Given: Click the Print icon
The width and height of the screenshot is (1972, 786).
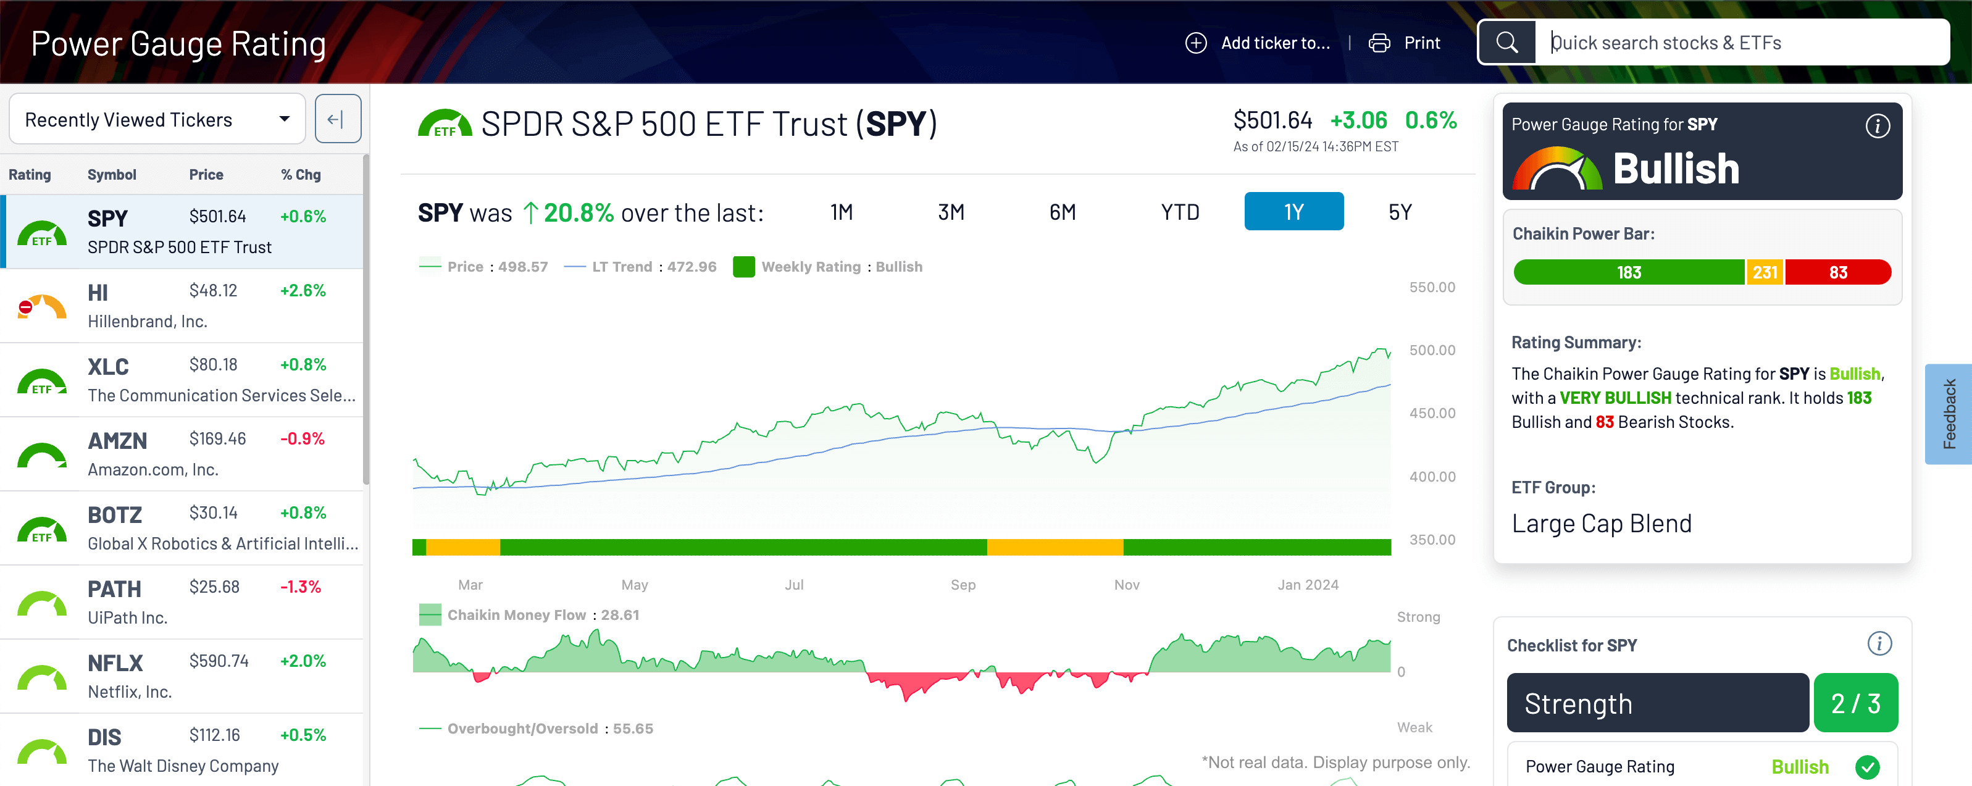Looking at the screenshot, I should tap(1379, 42).
